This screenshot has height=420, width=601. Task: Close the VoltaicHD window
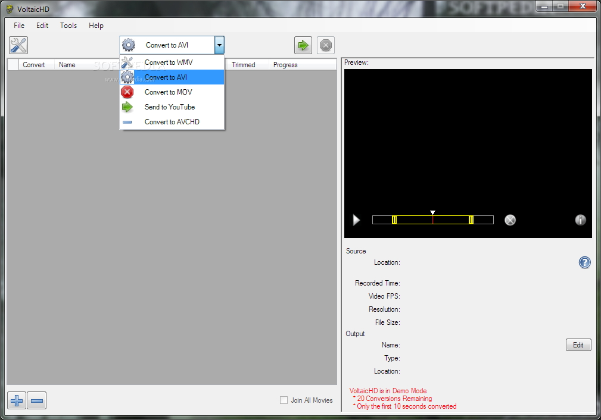pyautogui.click(x=583, y=7)
